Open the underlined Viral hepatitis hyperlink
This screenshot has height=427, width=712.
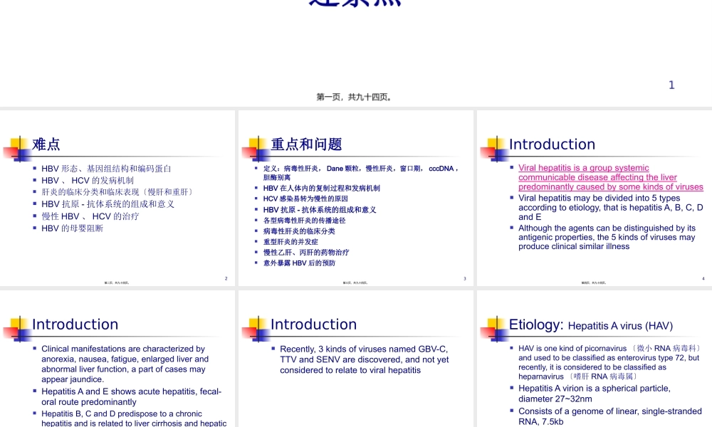611,176
